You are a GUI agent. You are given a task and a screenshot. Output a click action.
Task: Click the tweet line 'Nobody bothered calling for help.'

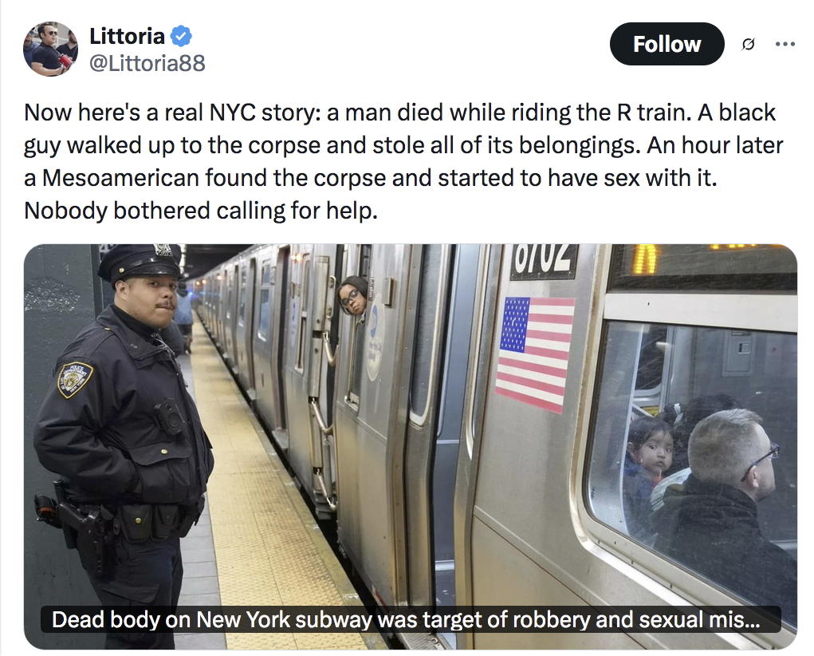tap(200, 211)
